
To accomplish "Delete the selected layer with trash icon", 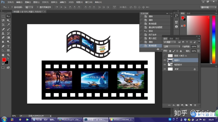I will [x=195, y=105].
